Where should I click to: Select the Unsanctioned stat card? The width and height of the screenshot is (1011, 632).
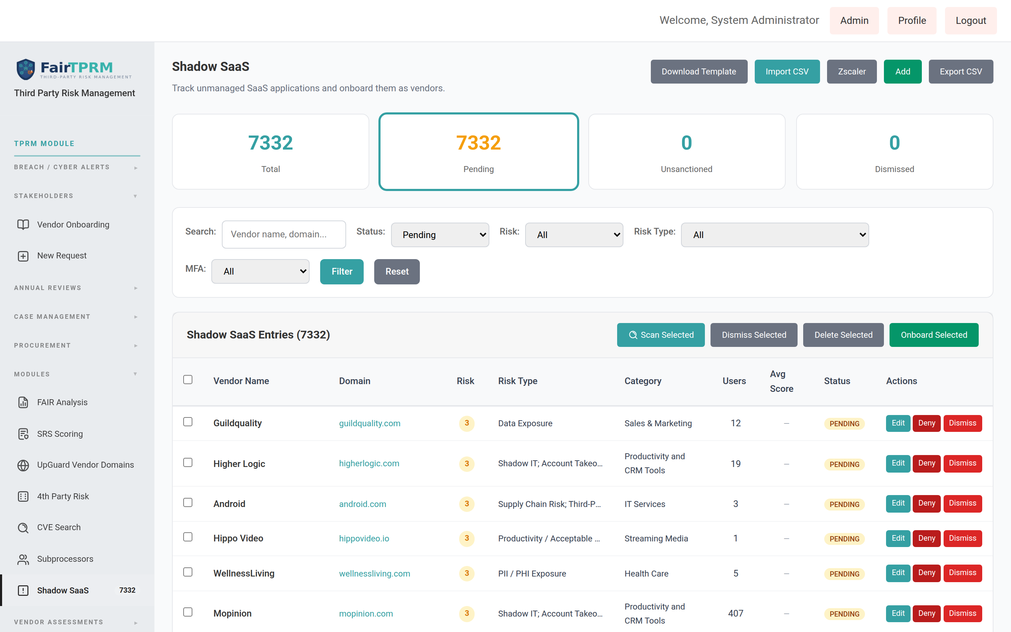pyautogui.click(x=686, y=152)
